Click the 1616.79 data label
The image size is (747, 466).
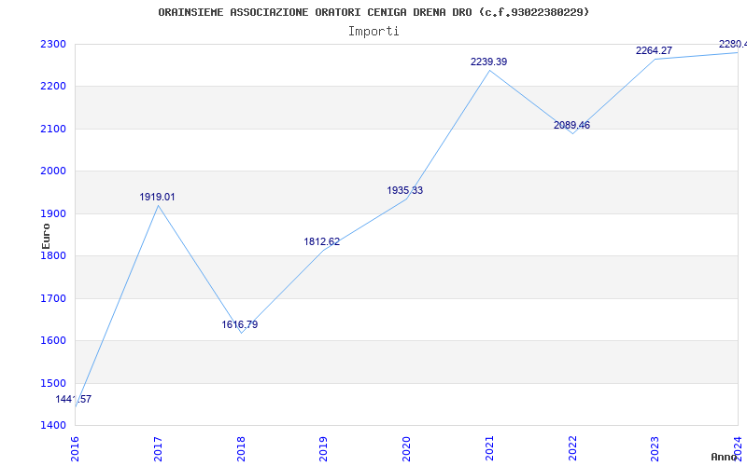(240, 324)
